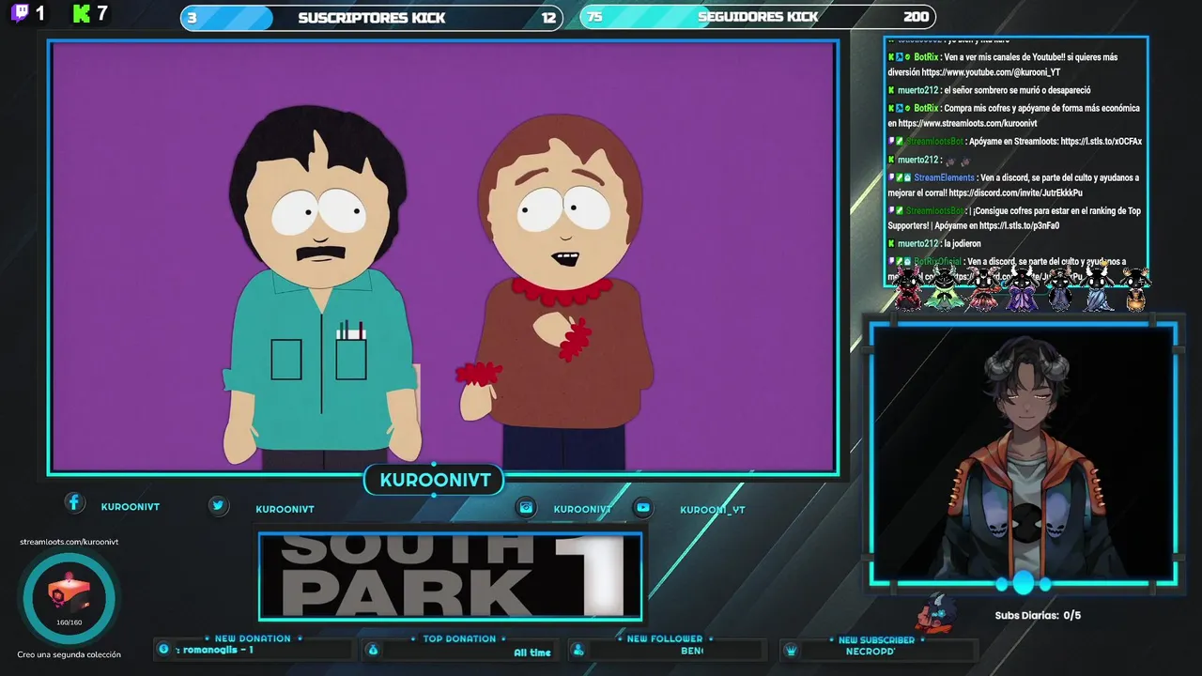Screen dimensions: 1202x676
Task: Click the Kick viewer count 7
Action: [x=102, y=13]
